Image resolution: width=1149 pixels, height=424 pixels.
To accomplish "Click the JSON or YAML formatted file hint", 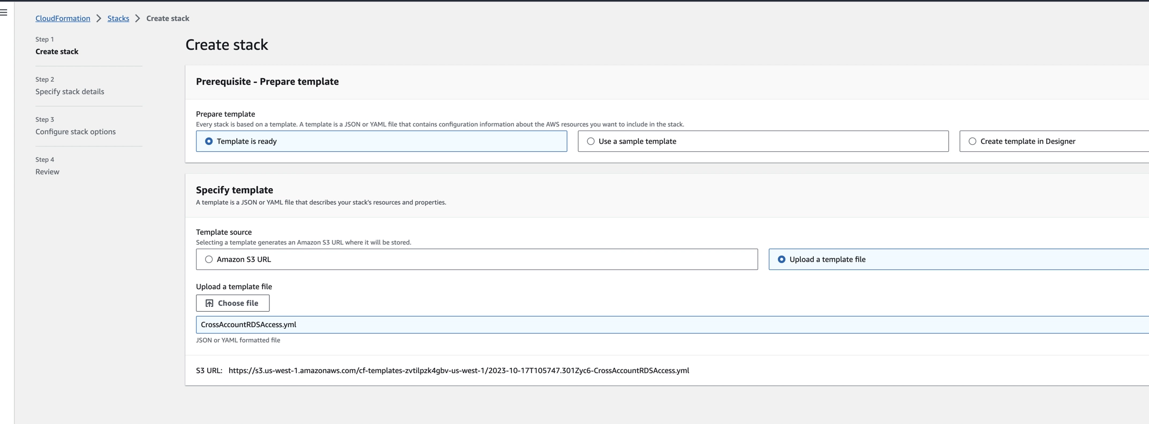I will point(238,340).
